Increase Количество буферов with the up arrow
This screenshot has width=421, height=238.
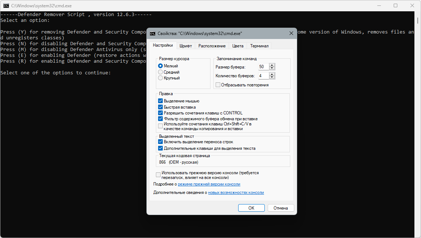pyautogui.click(x=272, y=74)
